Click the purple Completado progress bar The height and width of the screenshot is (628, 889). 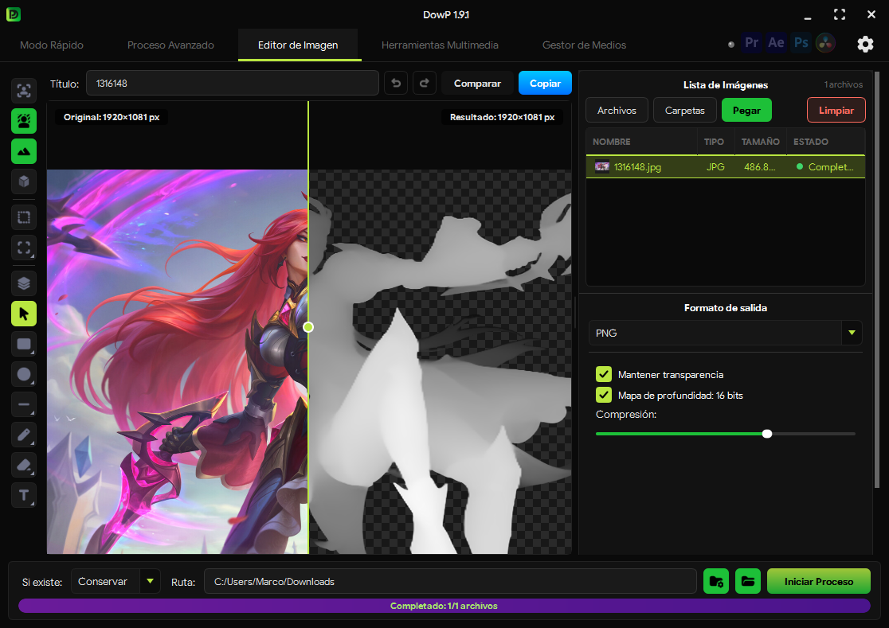point(444,606)
